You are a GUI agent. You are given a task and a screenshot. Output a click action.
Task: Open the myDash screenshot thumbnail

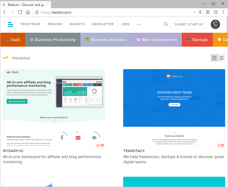pyautogui.click(x=54, y=108)
